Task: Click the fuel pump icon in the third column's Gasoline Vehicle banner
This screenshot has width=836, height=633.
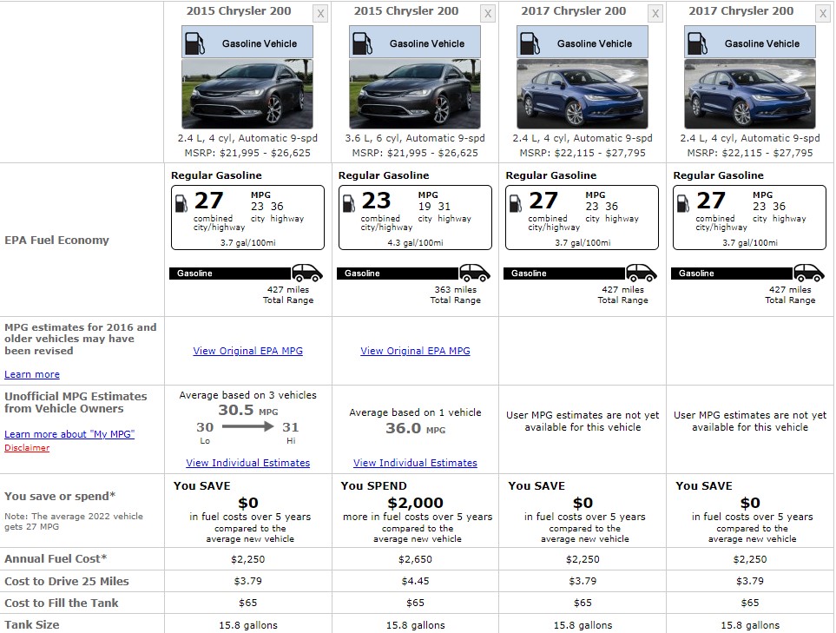Action: click(530, 43)
